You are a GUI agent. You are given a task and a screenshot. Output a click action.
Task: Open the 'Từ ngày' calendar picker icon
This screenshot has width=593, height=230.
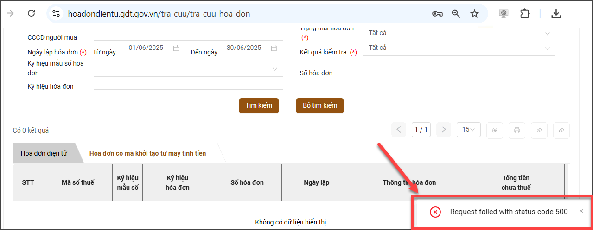tap(176, 48)
